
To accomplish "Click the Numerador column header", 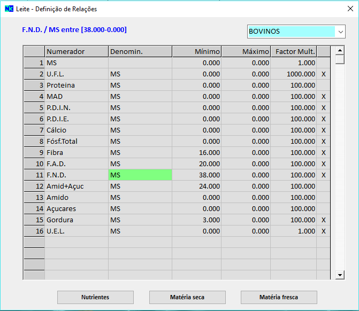I will [x=77, y=52].
